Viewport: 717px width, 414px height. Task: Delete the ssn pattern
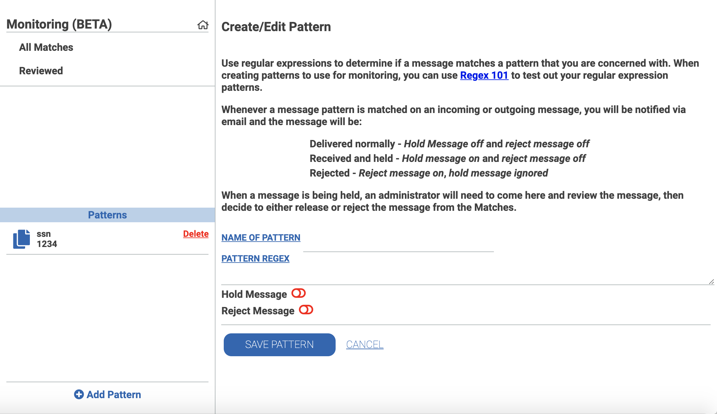196,234
